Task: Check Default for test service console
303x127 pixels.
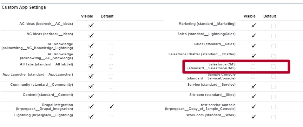Action: coord(274,107)
